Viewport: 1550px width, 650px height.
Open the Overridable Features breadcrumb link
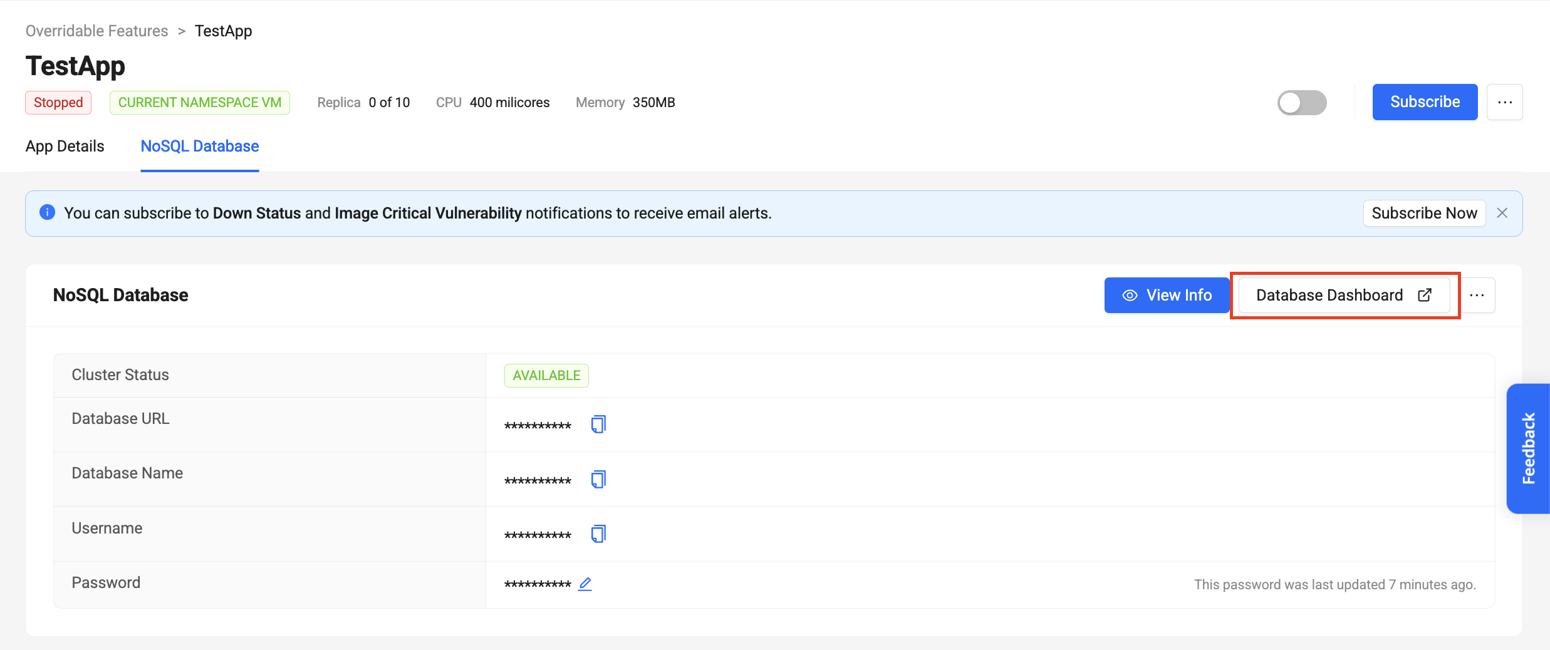(x=96, y=30)
